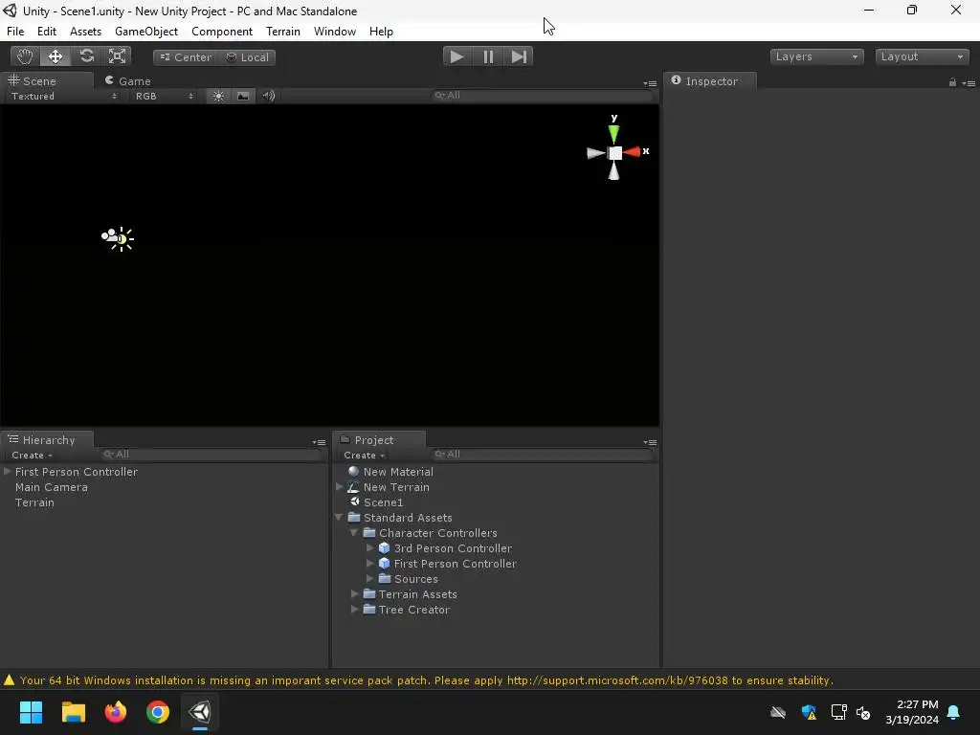This screenshot has width=980, height=735.
Task: Toggle Local handle rotation button
Action: point(247,56)
